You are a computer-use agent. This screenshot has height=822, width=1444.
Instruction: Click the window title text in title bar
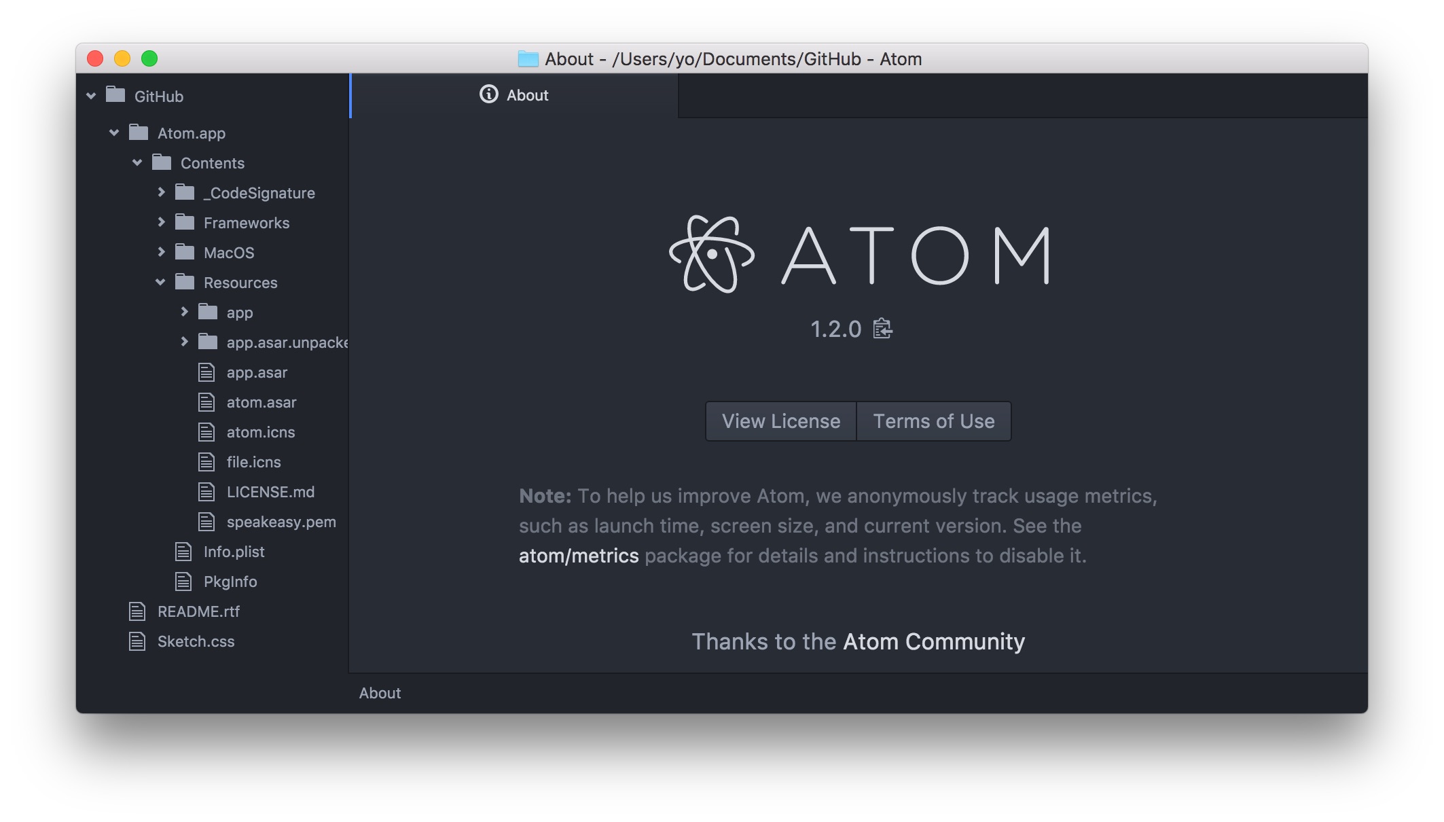(733, 59)
